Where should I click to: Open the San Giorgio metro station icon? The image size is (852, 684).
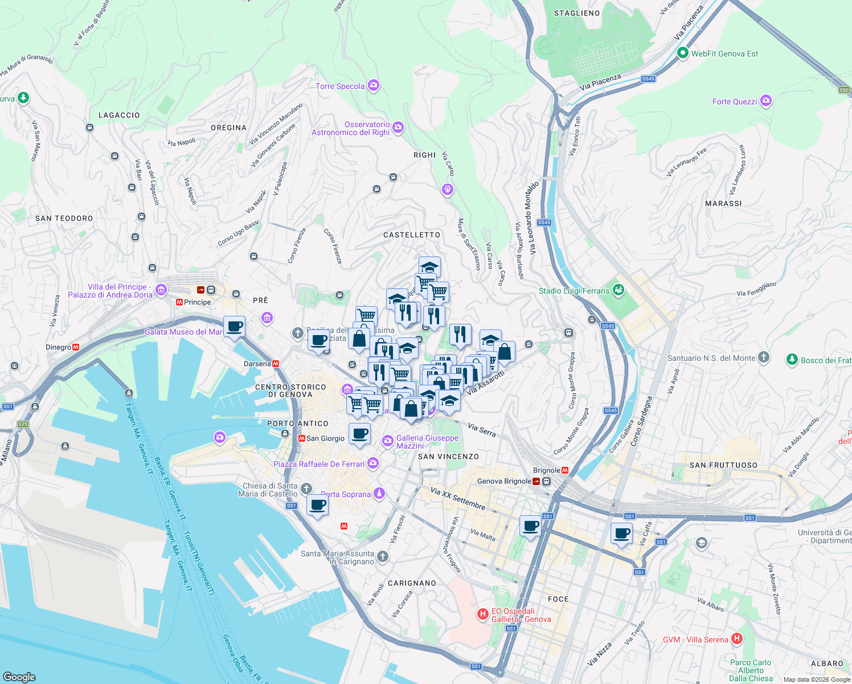pyautogui.click(x=302, y=438)
